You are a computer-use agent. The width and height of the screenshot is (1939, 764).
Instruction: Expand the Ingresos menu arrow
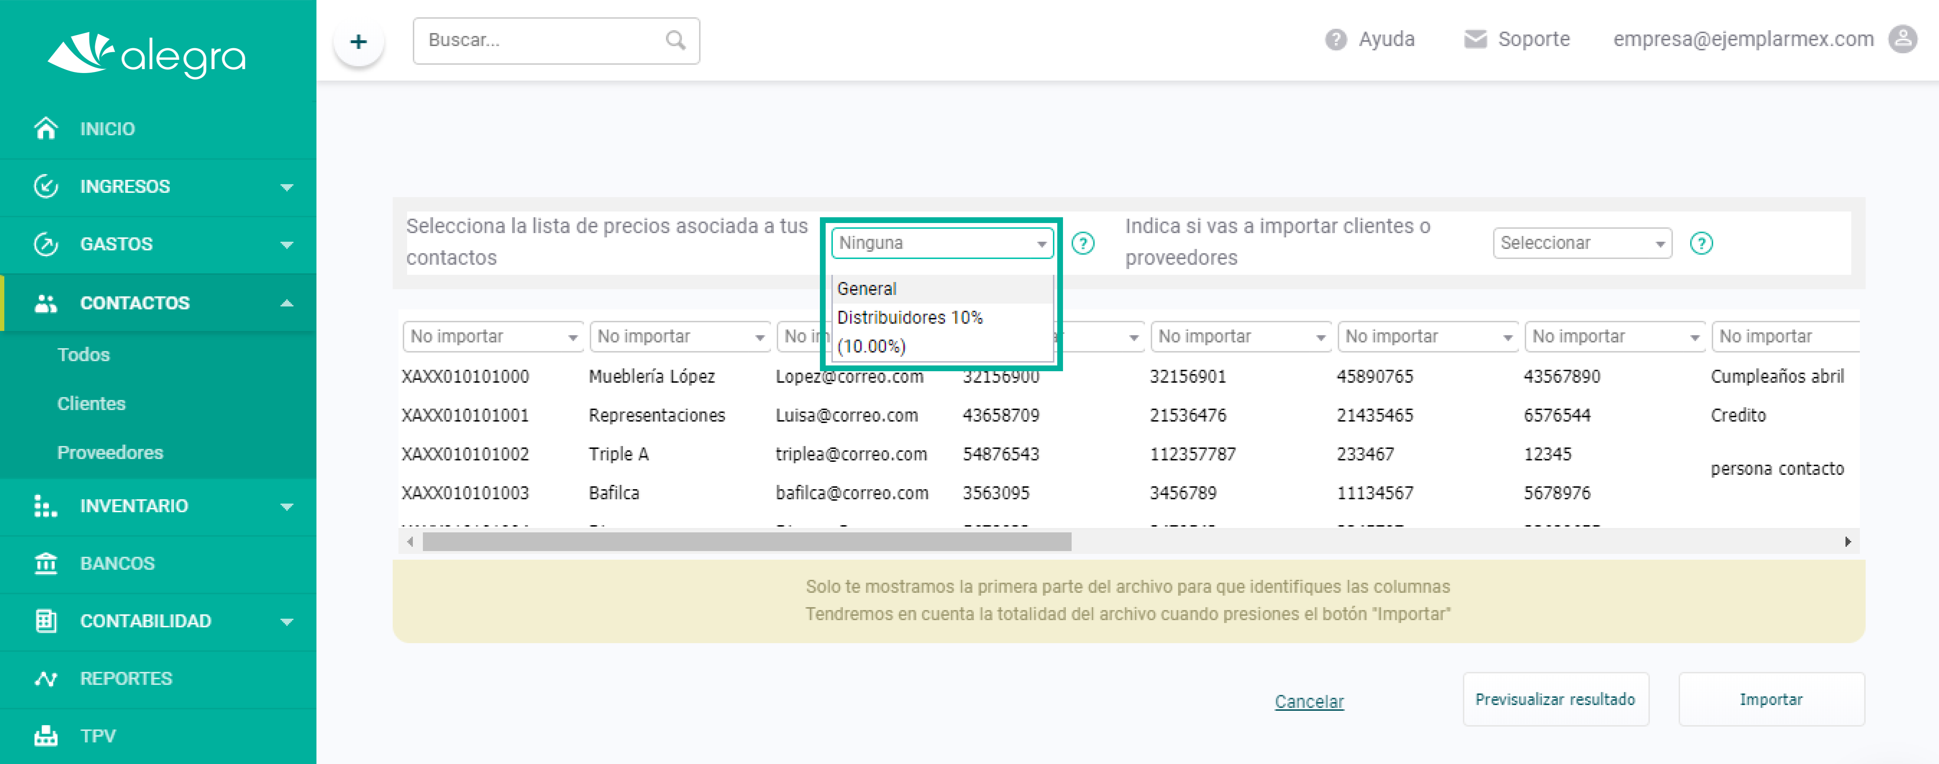(x=287, y=187)
